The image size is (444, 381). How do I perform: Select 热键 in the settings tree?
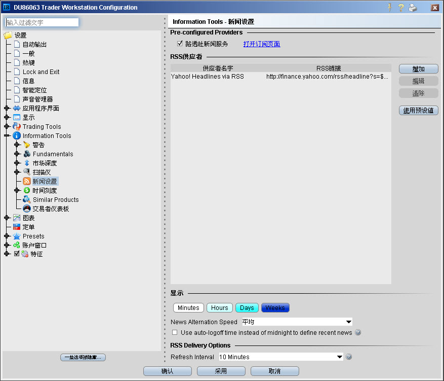29,63
